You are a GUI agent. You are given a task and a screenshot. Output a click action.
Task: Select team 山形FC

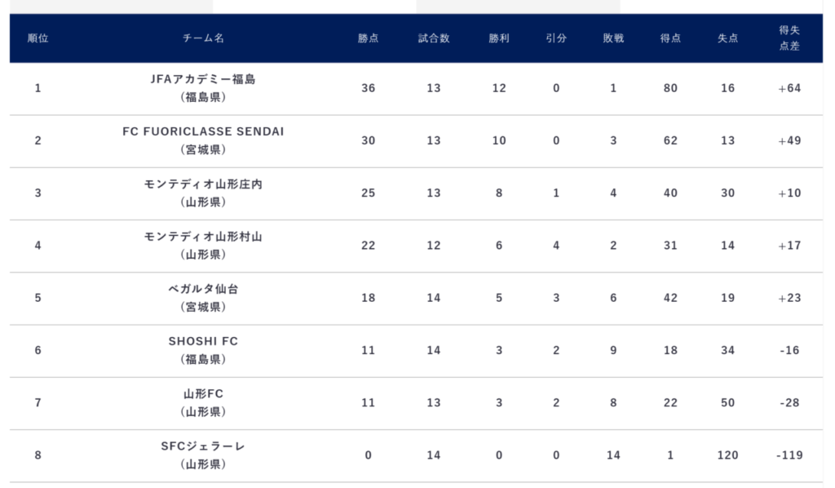pos(203,394)
